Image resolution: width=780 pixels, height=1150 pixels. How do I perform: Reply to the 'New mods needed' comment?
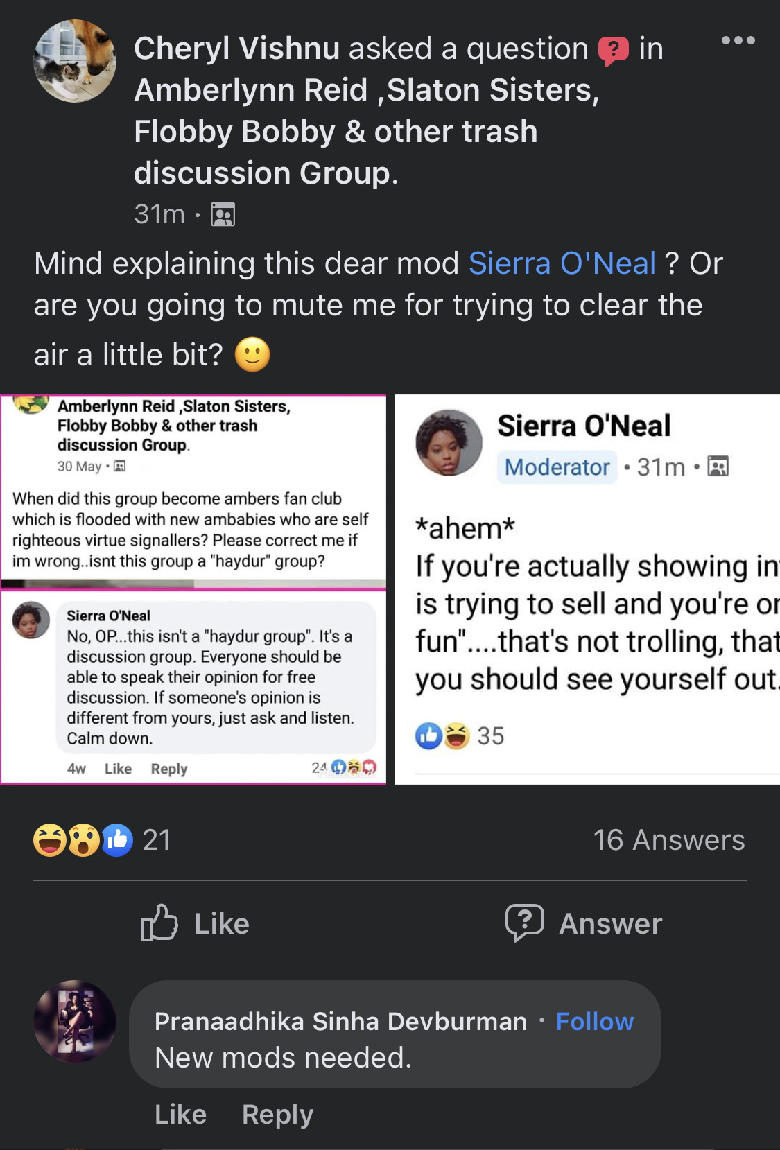tap(277, 1114)
